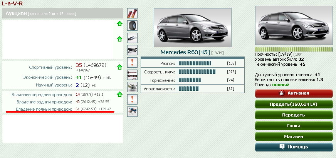The height and width of the screenshot is (158, 336).
Task: Open the Гонка race section
Action: pyautogui.click(x=294, y=126)
